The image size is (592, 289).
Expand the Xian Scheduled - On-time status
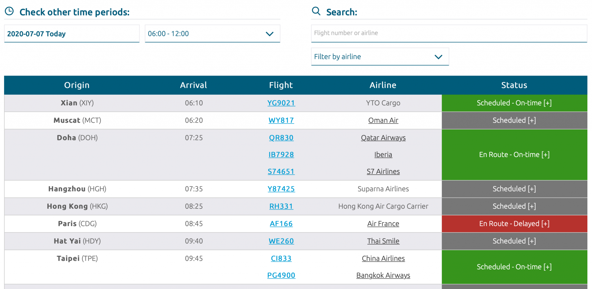514,103
